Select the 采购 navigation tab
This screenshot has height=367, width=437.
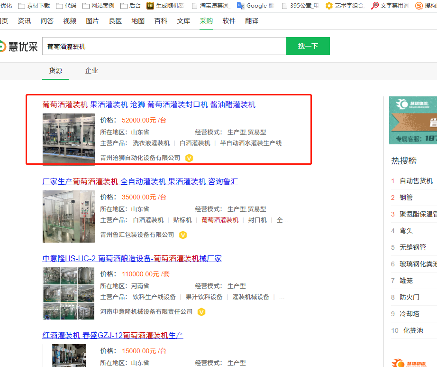tap(206, 21)
